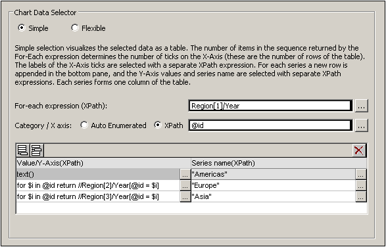Select the Region[3] Y-Axis expression cell
This screenshot has width=386, height=247.
(x=98, y=196)
